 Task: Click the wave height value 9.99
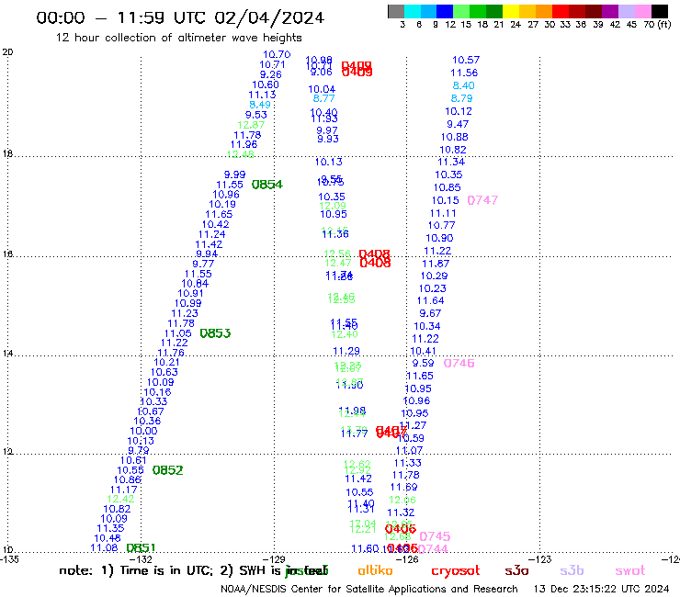pyautogui.click(x=234, y=175)
